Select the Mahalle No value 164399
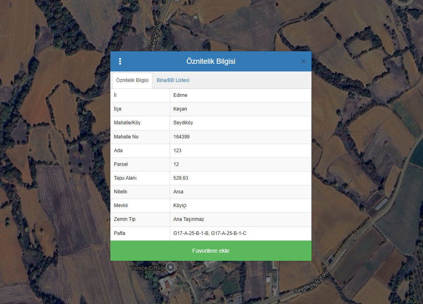The height and width of the screenshot is (304, 423). point(181,137)
